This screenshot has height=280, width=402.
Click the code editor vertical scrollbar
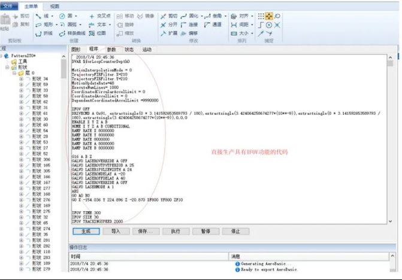390,138
